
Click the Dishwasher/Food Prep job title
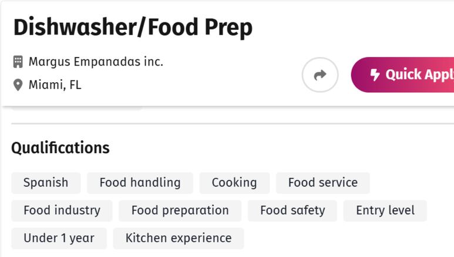tap(133, 28)
